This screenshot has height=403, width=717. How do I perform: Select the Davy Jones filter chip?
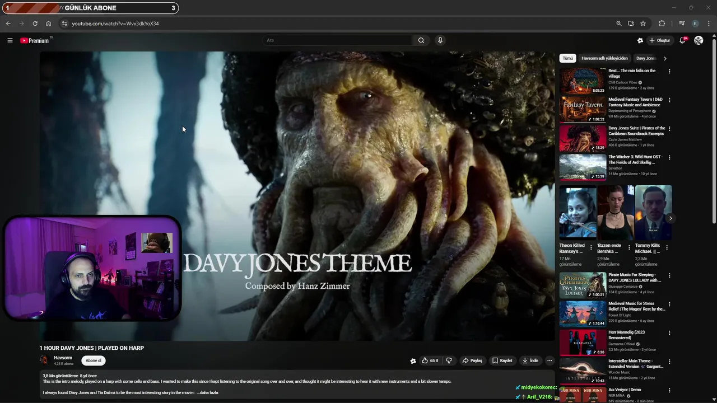click(x=645, y=58)
